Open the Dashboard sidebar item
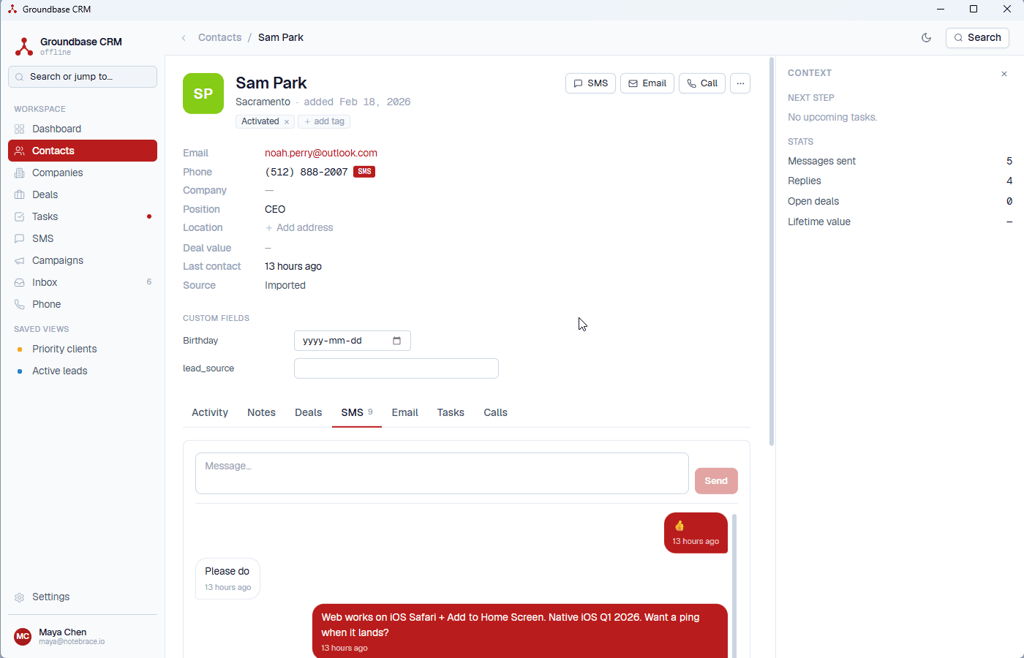Viewport: 1024px width, 658px height. click(83, 129)
